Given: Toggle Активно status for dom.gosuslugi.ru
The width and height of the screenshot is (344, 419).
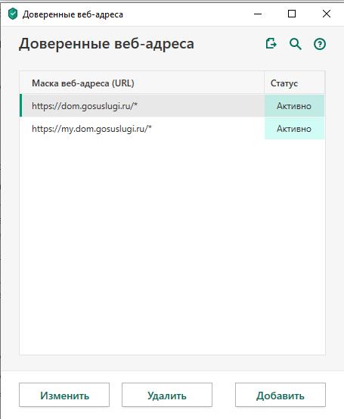Looking at the screenshot, I should coord(294,106).
